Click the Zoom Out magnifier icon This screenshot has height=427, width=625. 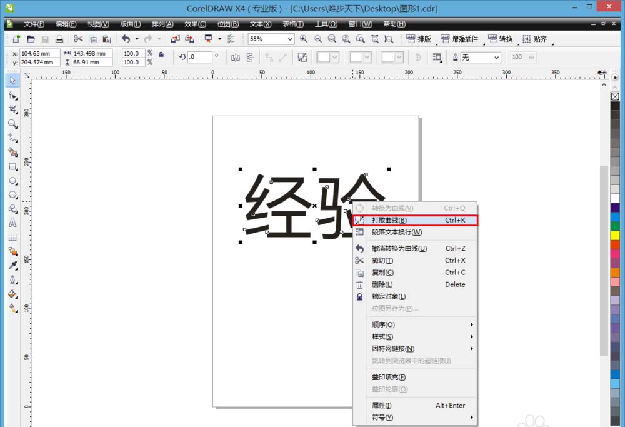point(318,39)
